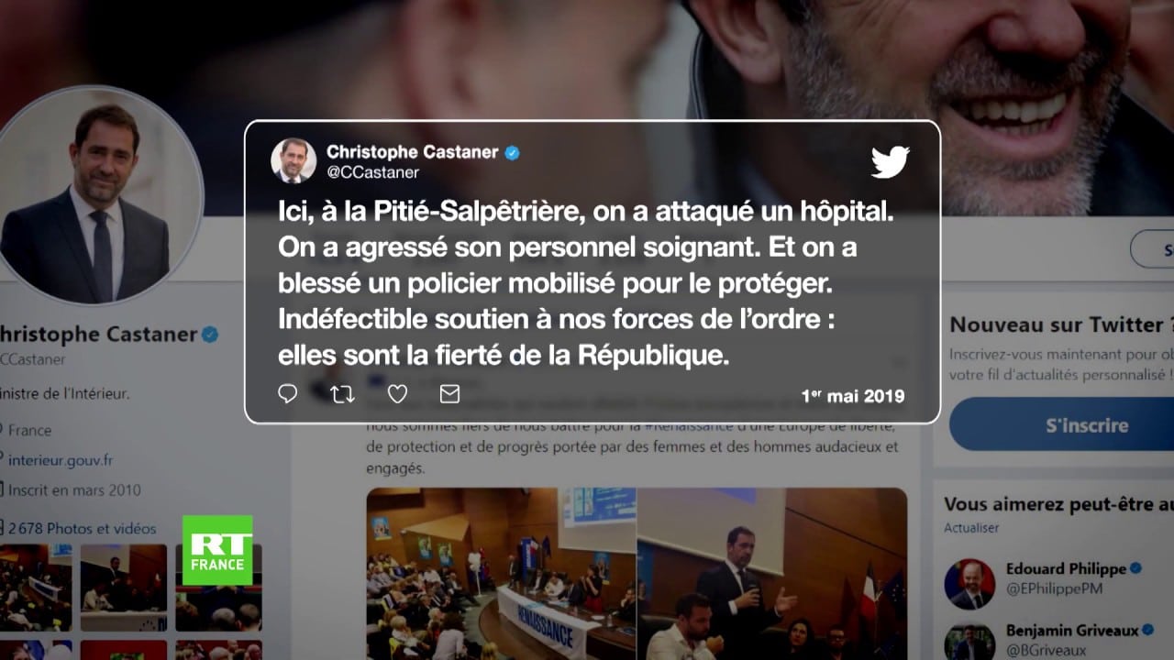Image resolution: width=1174 pixels, height=660 pixels.
Task: Open the photo of speaker with microphone
Action: click(x=772, y=574)
